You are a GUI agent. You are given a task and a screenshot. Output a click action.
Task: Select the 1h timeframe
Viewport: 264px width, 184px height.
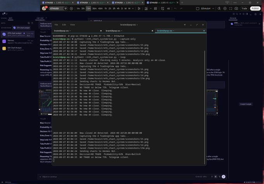pyautogui.click(x=106, y=9)
